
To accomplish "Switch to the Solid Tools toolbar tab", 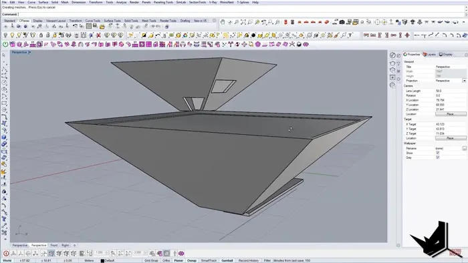I will click(131, 21).
